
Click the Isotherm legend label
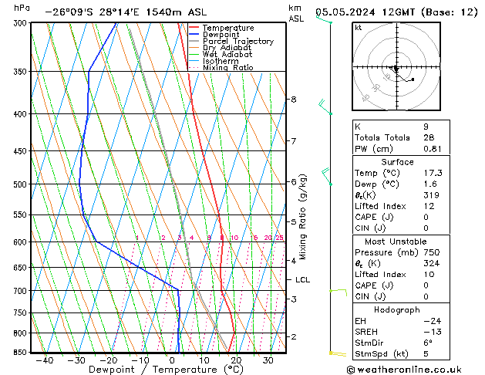pos(221,61)
